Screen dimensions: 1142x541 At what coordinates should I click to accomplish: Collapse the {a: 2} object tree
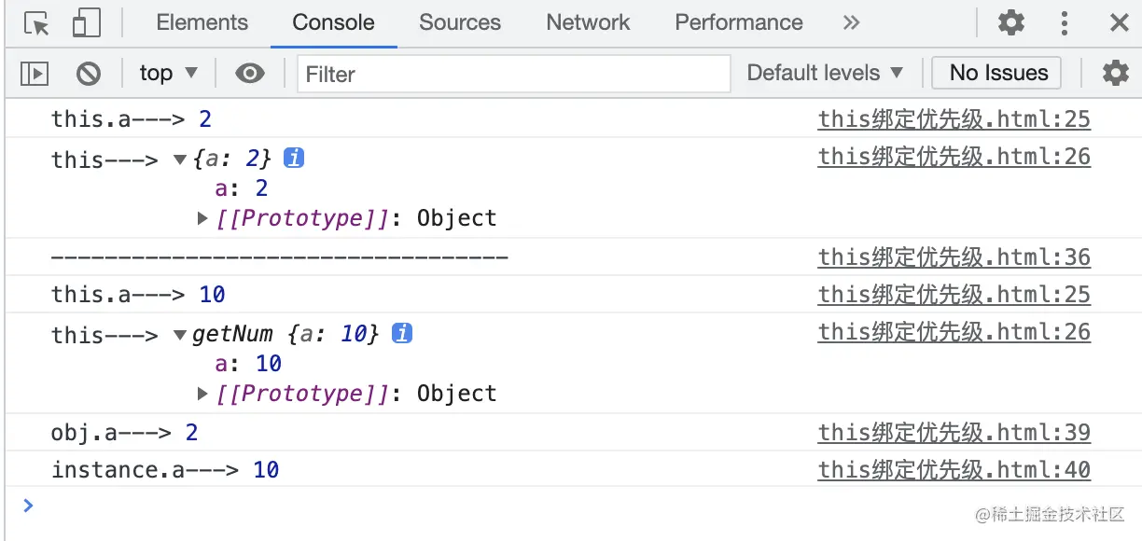tap(180, 160)
